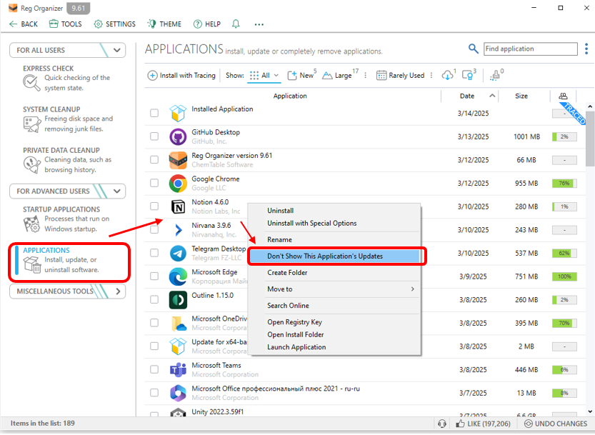Open the notifications bell

pos(236,24)
